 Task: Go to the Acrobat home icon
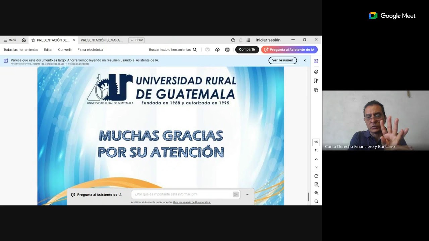pyautogui.click(x=24, y=40)
